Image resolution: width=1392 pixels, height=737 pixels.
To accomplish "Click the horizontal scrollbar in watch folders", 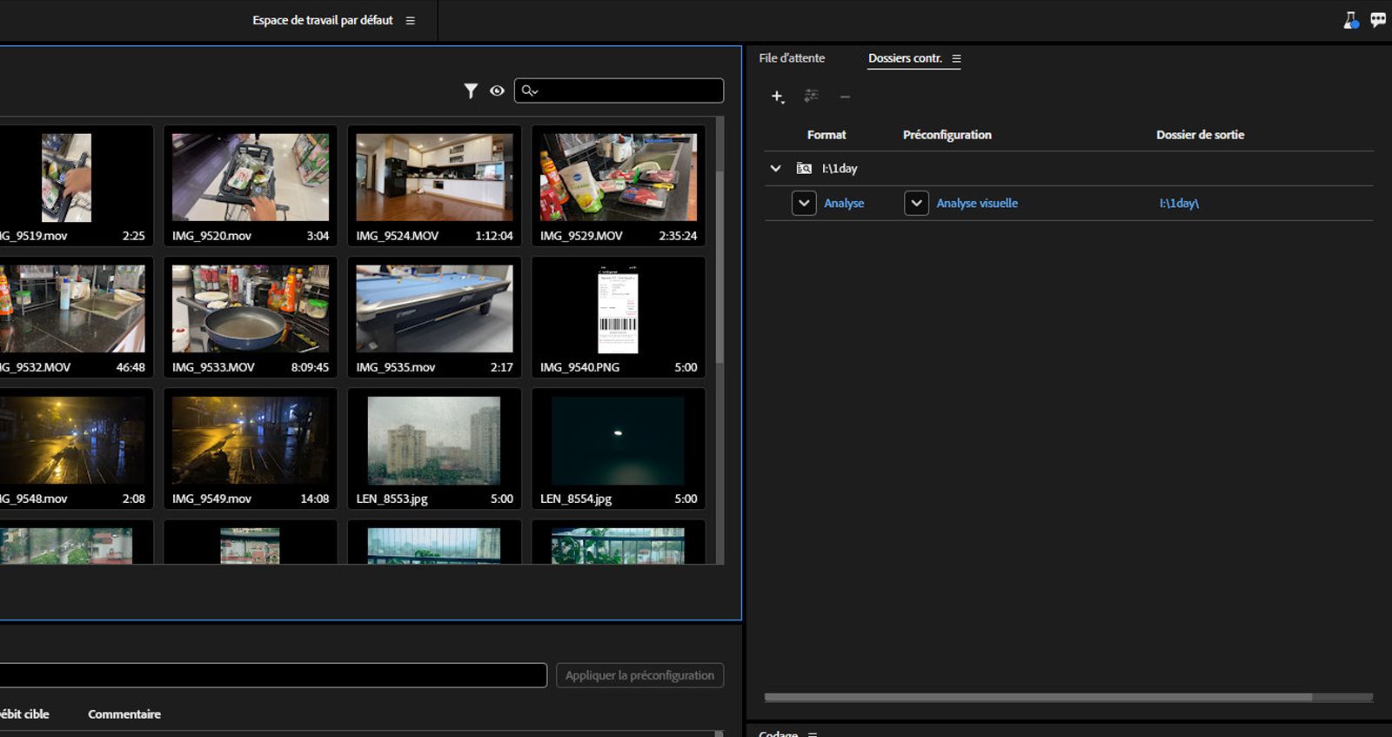I will (1037, 697).
